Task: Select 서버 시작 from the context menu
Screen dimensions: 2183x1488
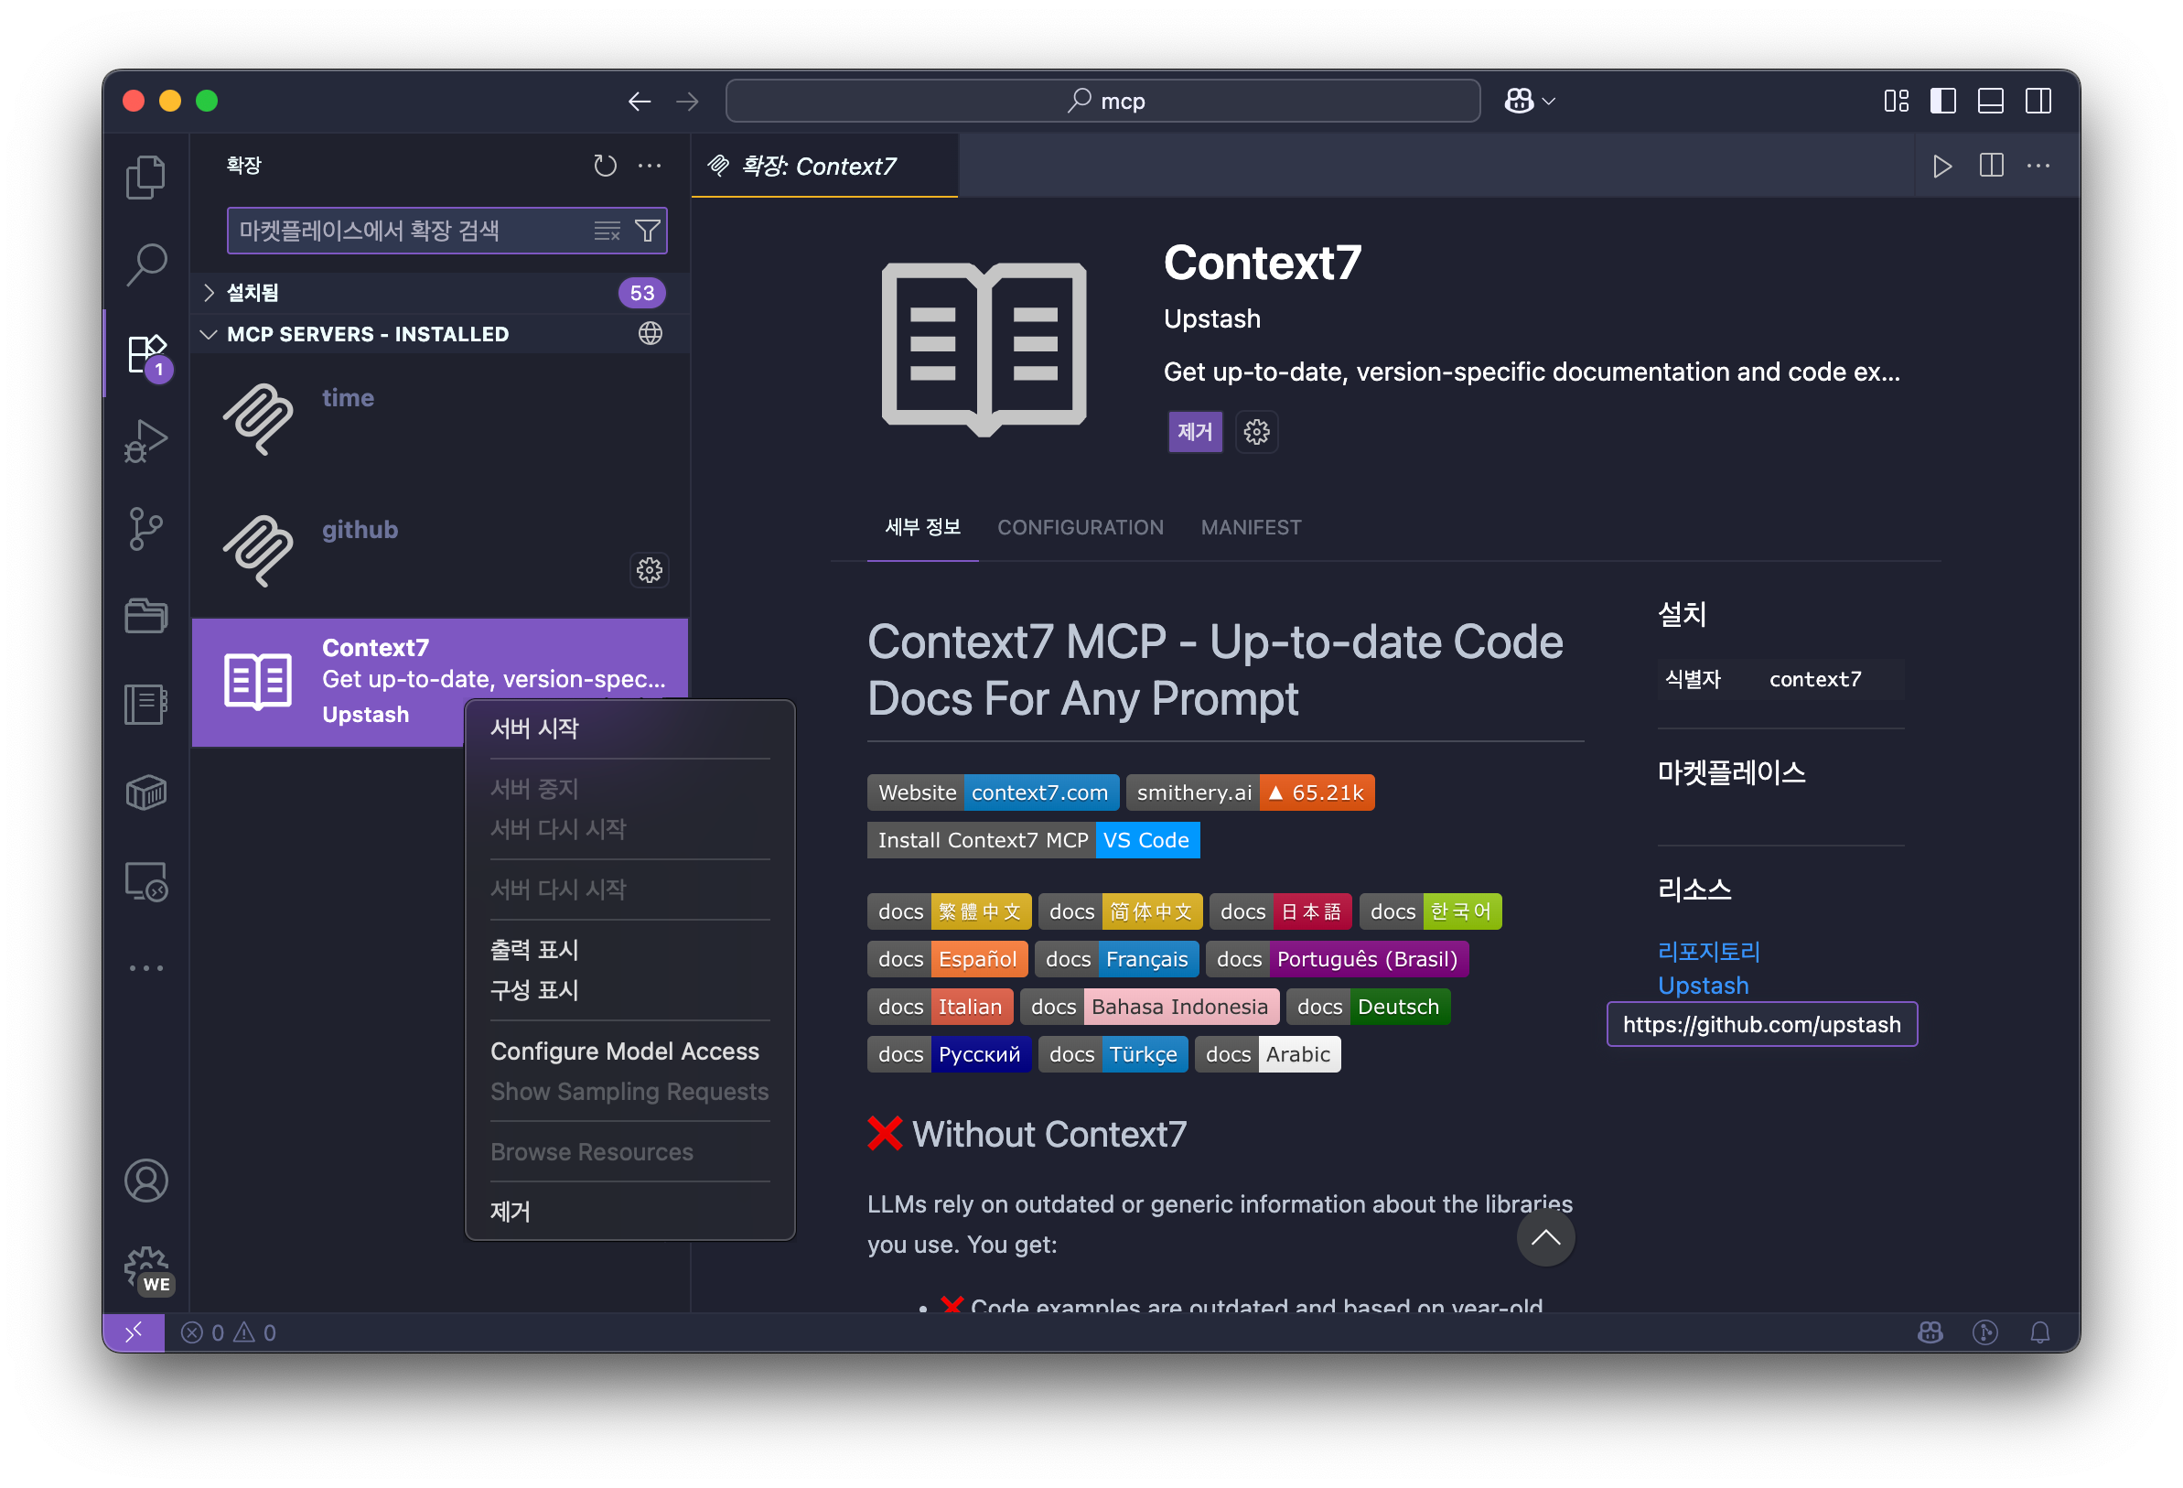Action: pyautogui.click(x=532, y=728)
